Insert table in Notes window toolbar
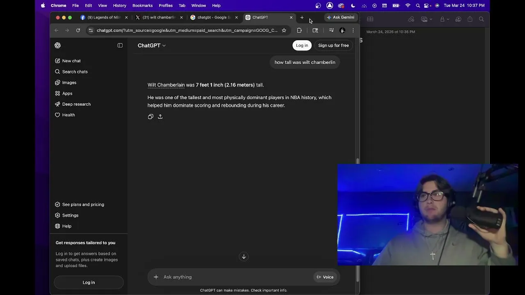This screenshot has height=295, width=525. [x=370, y=19]
